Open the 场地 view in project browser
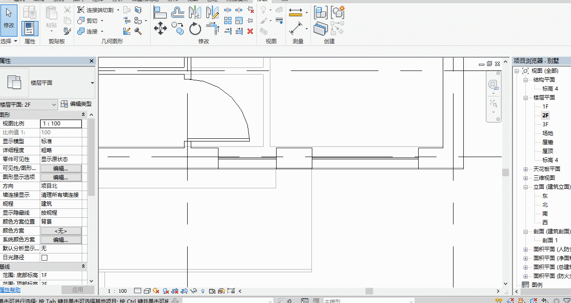The height and width of the screenshot is (303, 571). [548, 133]
